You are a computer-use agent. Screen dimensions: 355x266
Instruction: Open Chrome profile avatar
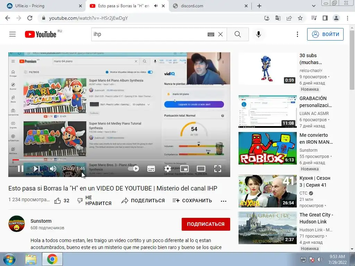336,18
